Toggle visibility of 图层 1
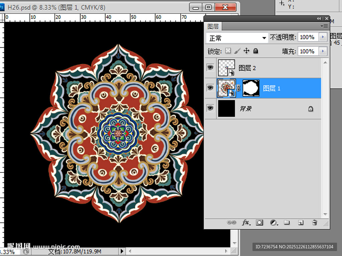This screenshot has width=342, height=256. (210, 88)
